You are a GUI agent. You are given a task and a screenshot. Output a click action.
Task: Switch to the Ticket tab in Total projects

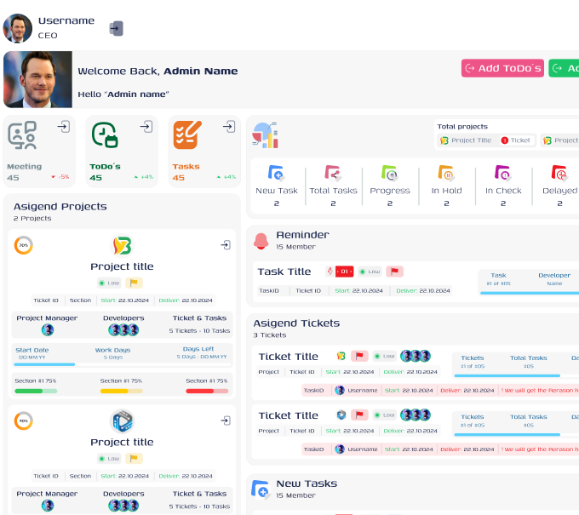(515, 140)
